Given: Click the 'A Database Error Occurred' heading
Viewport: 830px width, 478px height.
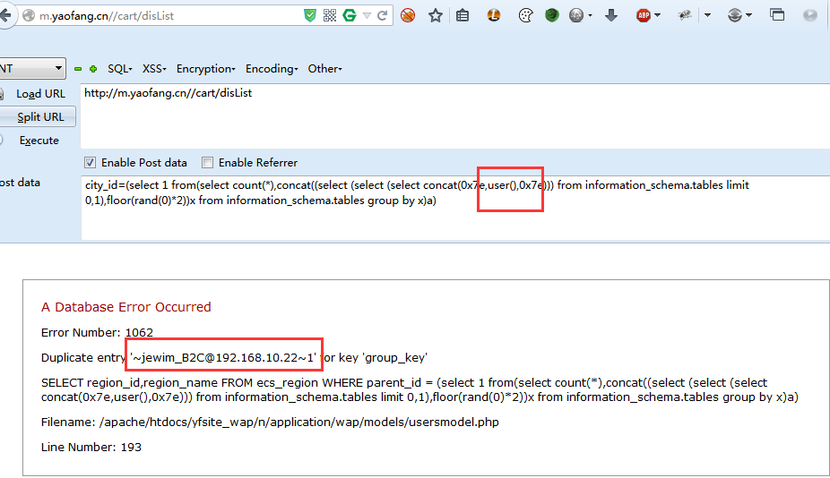Looking at the screenshot, I should (x=126, y=307).
